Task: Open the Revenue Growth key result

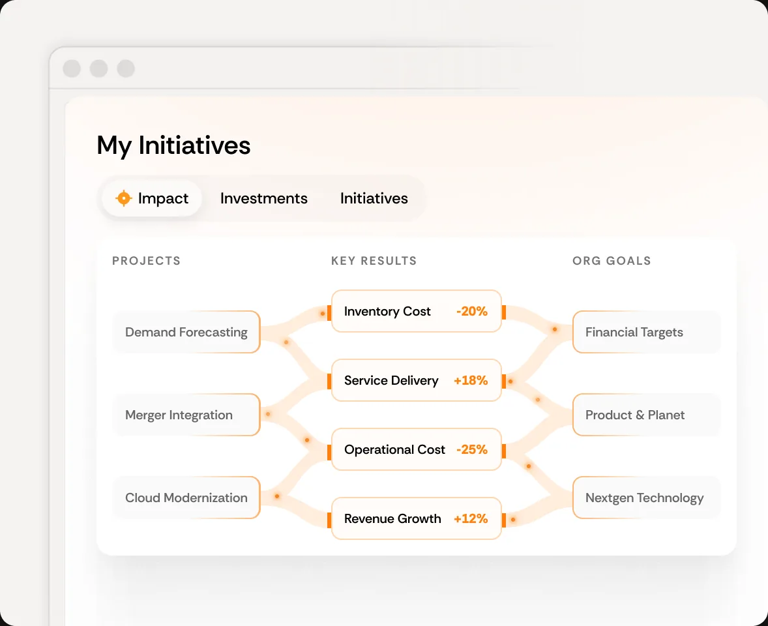Action: (x=417, y=518)
